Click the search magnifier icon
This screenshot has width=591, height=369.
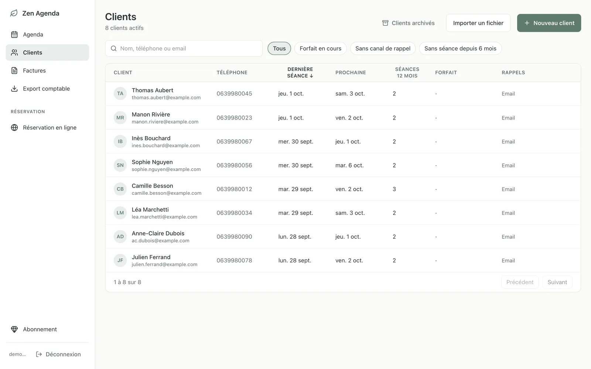114,48
